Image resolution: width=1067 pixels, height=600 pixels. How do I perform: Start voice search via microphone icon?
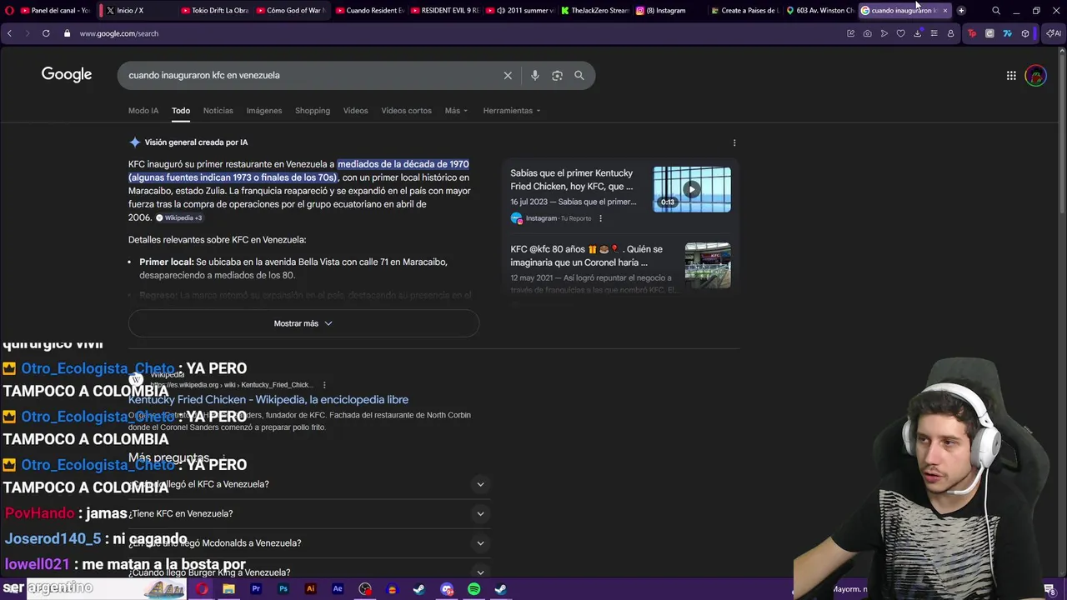[535, 75]
